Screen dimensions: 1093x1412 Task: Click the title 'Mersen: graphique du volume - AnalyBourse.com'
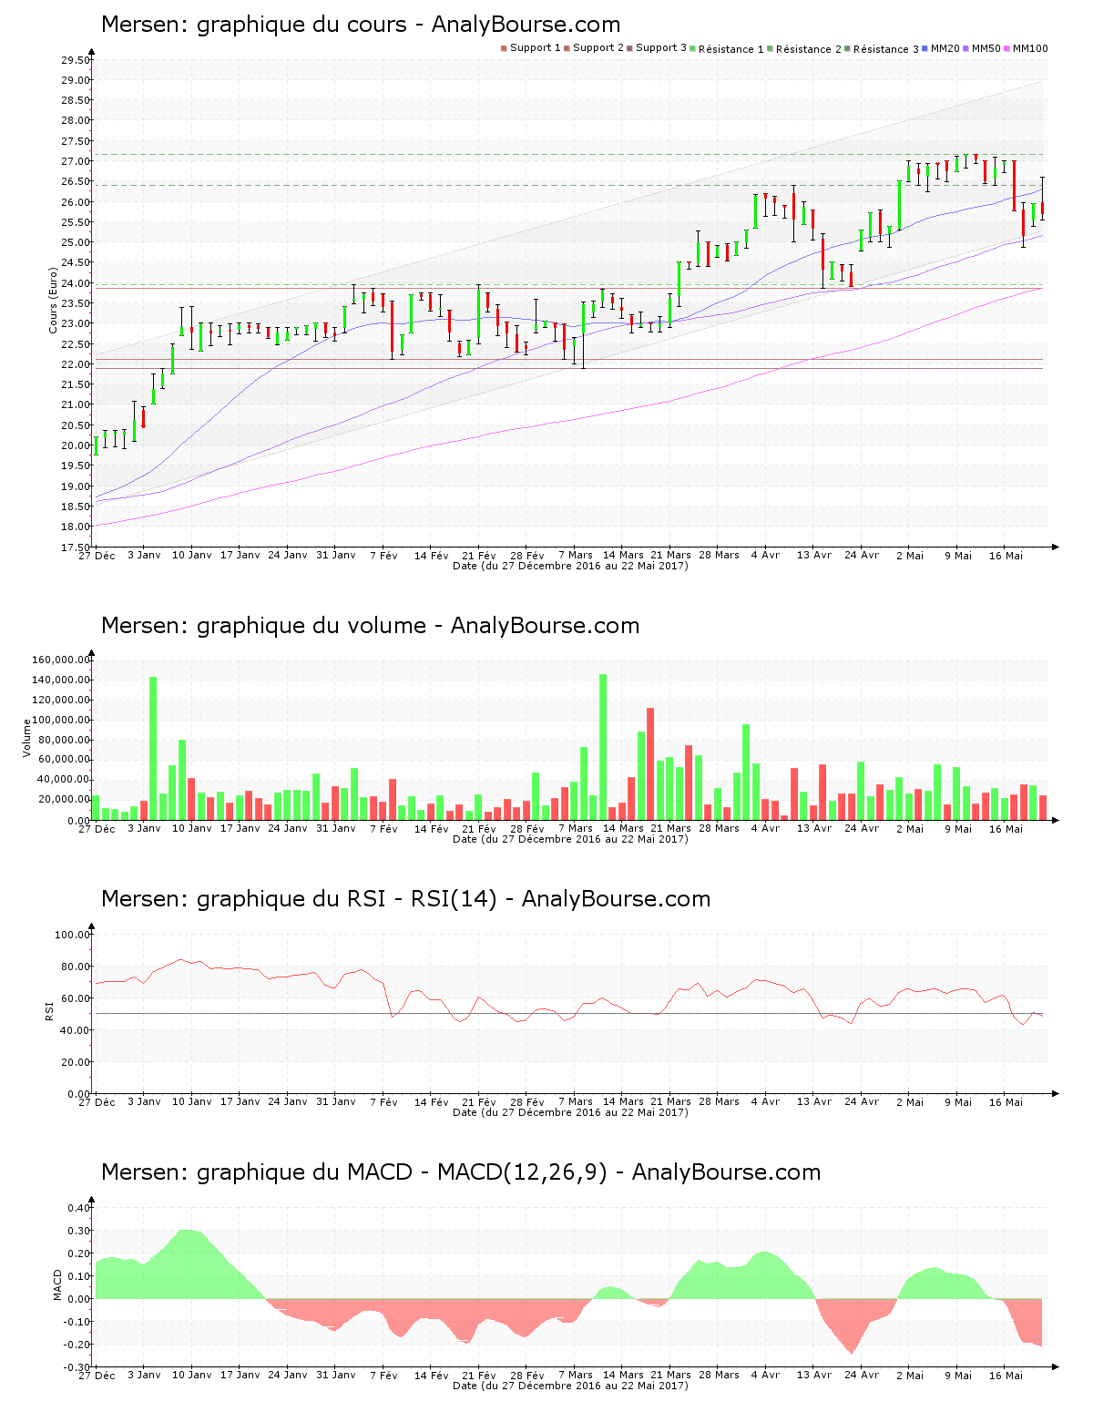(x=371, y=626)
